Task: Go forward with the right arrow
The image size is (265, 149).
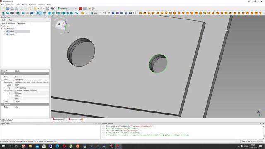Action: tap(27, 13)
